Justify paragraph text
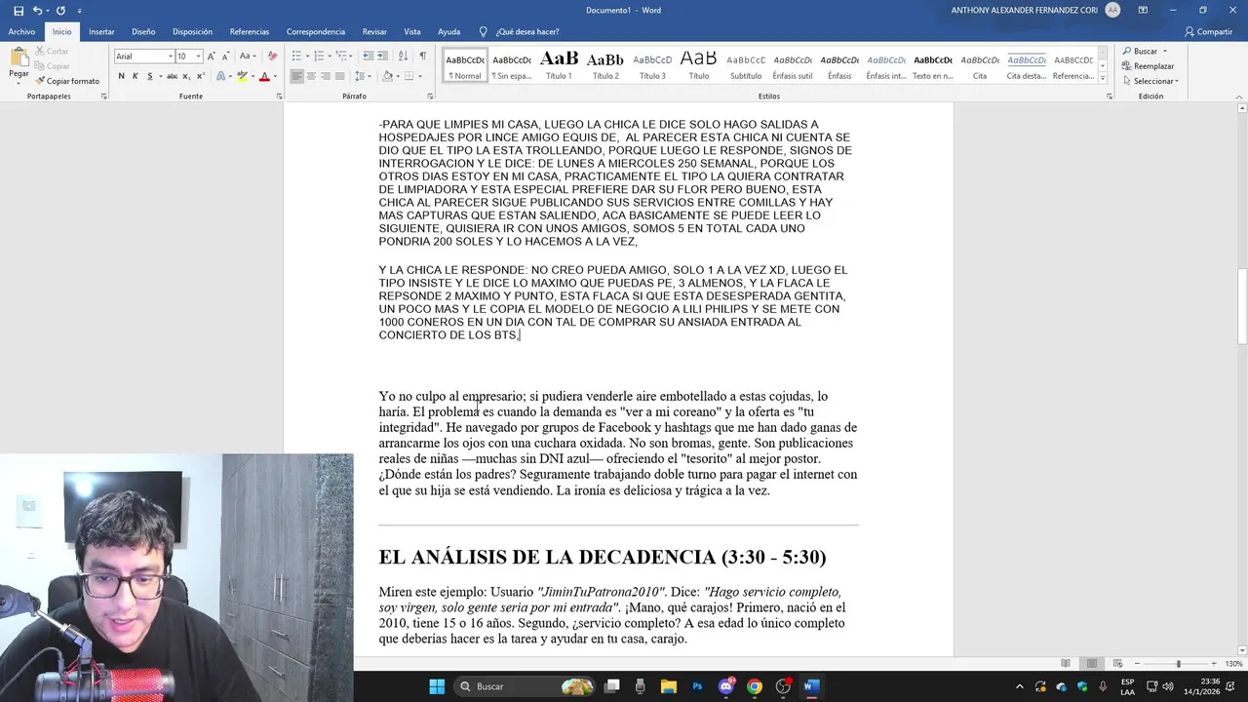This screenshot has height=702, width=1248. coord(339,76)
